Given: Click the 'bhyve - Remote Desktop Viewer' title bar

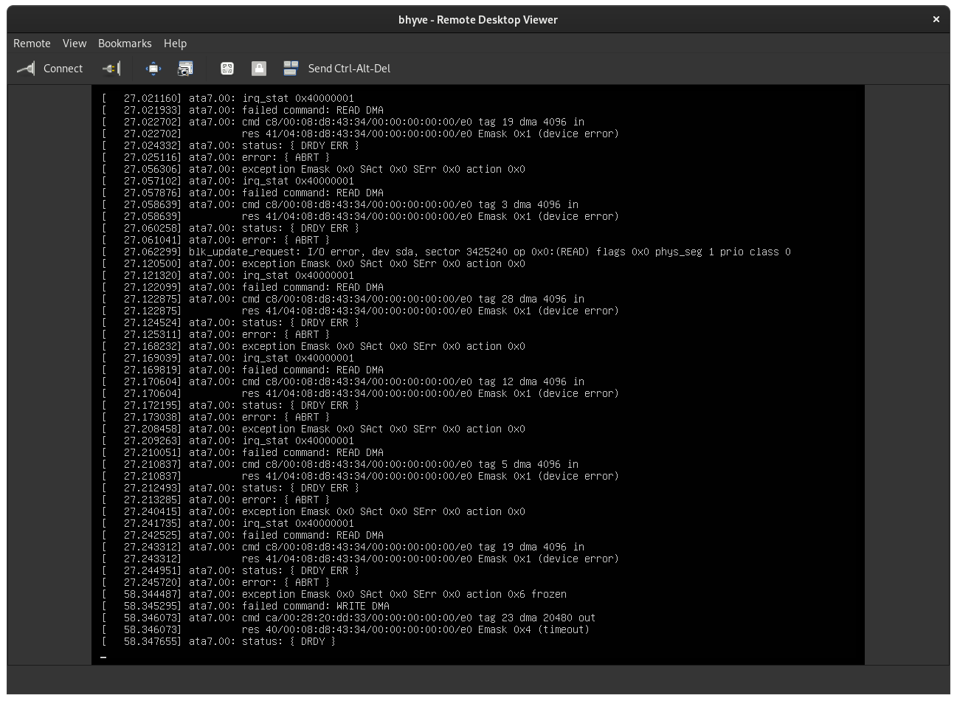Looking at the screenshot, I should tap(478, 20).
